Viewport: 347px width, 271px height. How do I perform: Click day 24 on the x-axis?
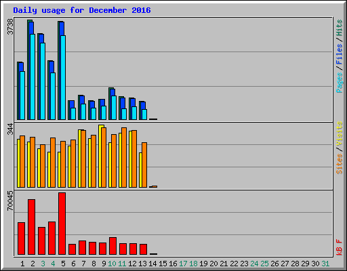tap(254, 264)
